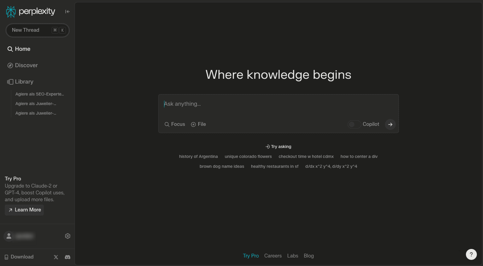Open the X (Twitter) social icon

click(x=56, y=257)
